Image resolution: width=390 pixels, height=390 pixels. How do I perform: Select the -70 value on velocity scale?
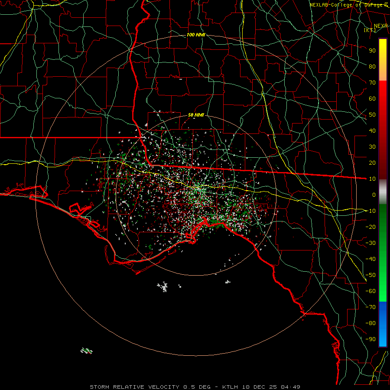click(x=370, y=307)
